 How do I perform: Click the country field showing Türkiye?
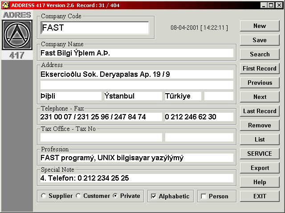coord(183,96)
